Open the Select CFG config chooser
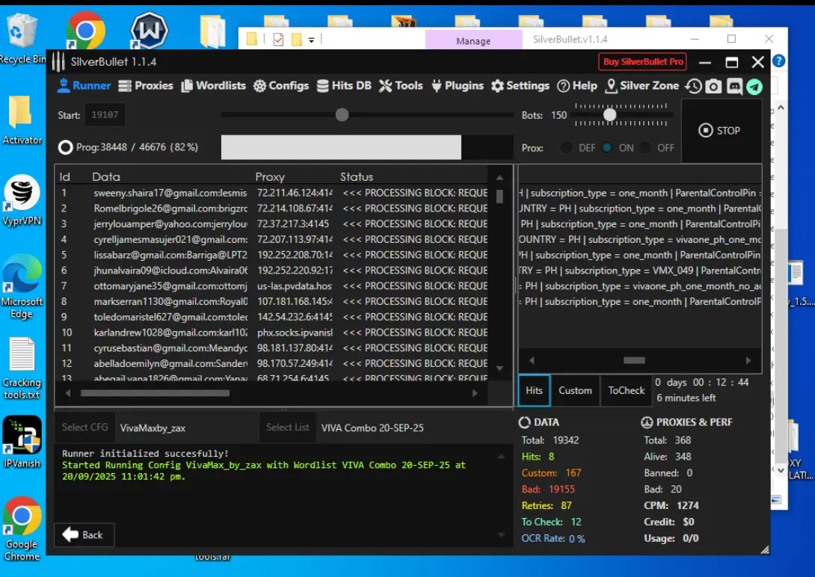 (84, 428)
